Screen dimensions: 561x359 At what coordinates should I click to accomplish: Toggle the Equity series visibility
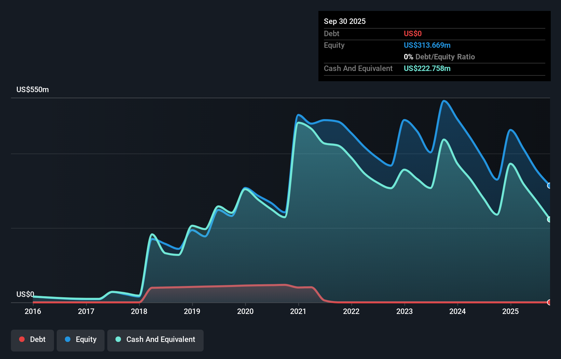tap(80, 339)
